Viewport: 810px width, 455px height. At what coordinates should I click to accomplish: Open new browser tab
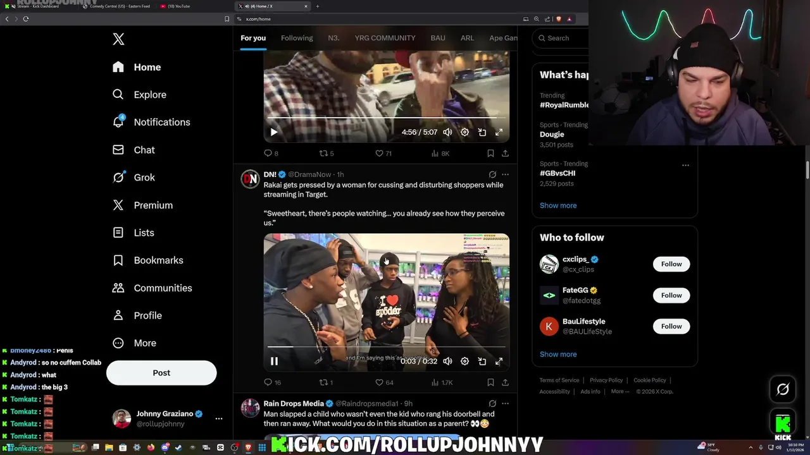tap(318, 6)
